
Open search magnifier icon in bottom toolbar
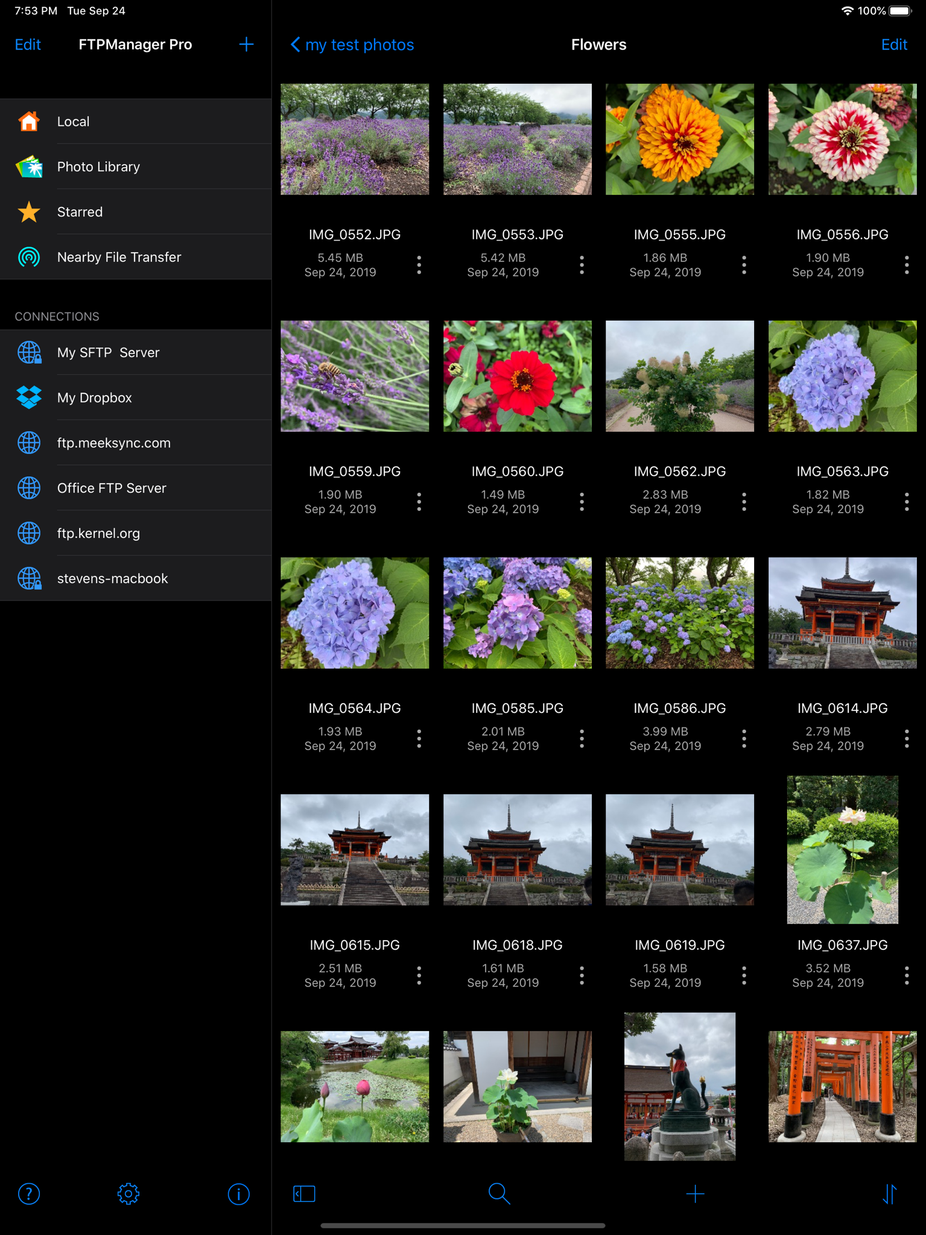point(499,1193)
